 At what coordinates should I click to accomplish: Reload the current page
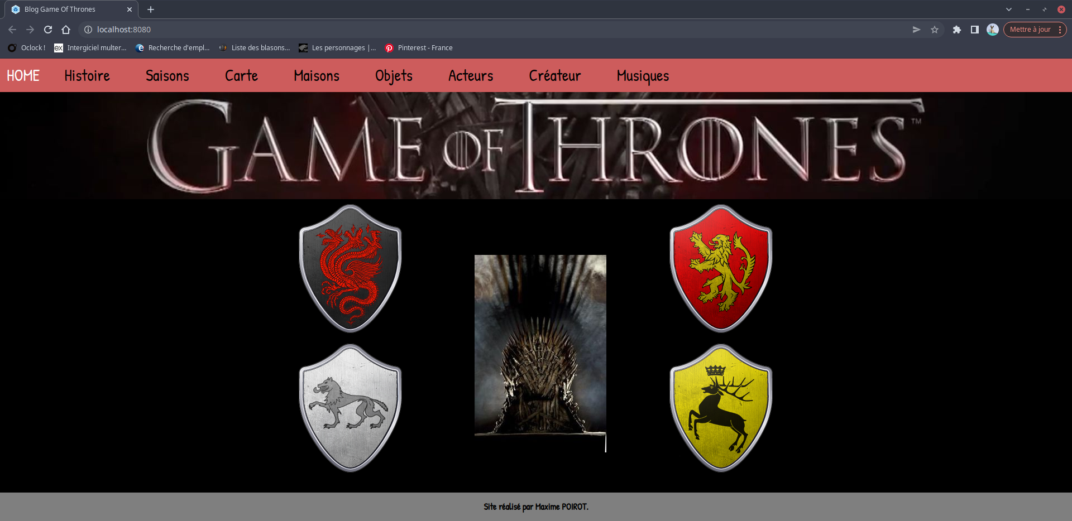47,30
